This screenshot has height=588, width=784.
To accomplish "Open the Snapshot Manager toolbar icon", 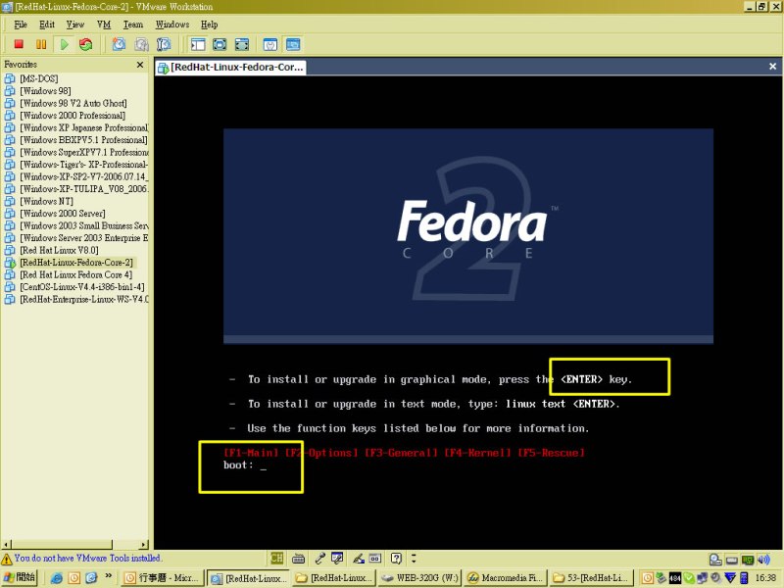I will tap(164, 44).
